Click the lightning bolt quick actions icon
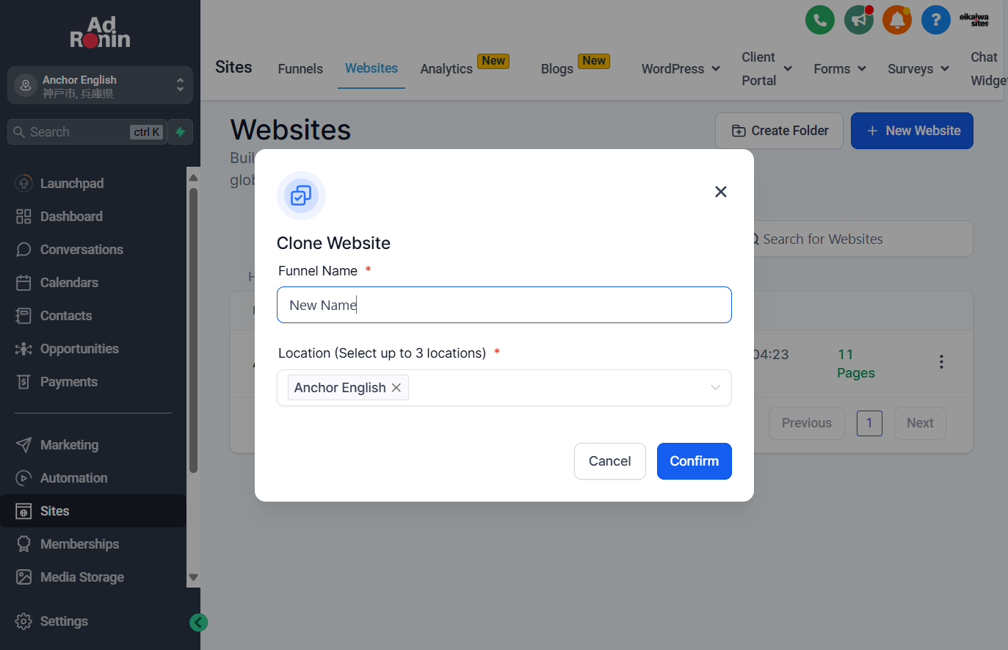1008x650 pixels. 181,132
